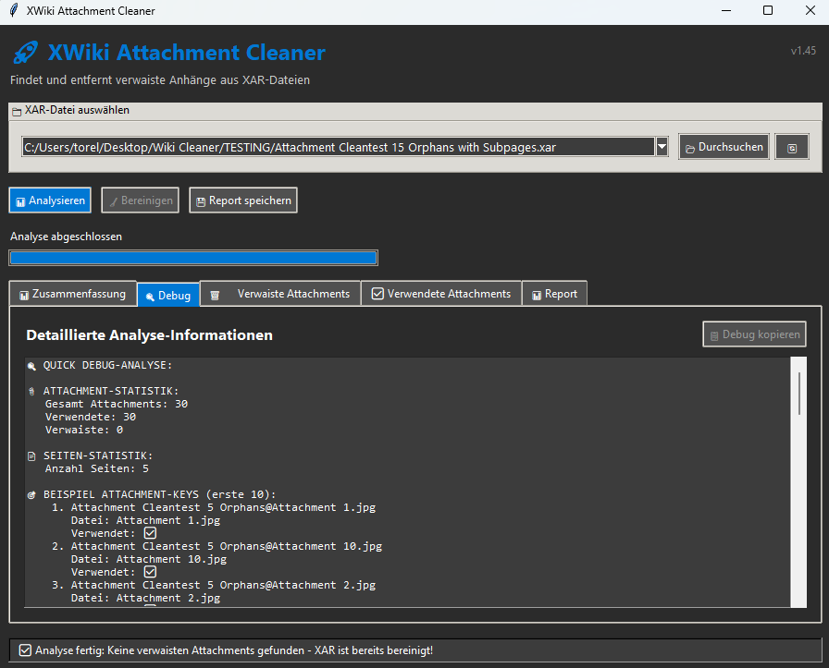The image size is (829, 668).
Task: Click checkmark after 'Verwendet:' for Attachment 10.jpg
Action: [150, 572]
